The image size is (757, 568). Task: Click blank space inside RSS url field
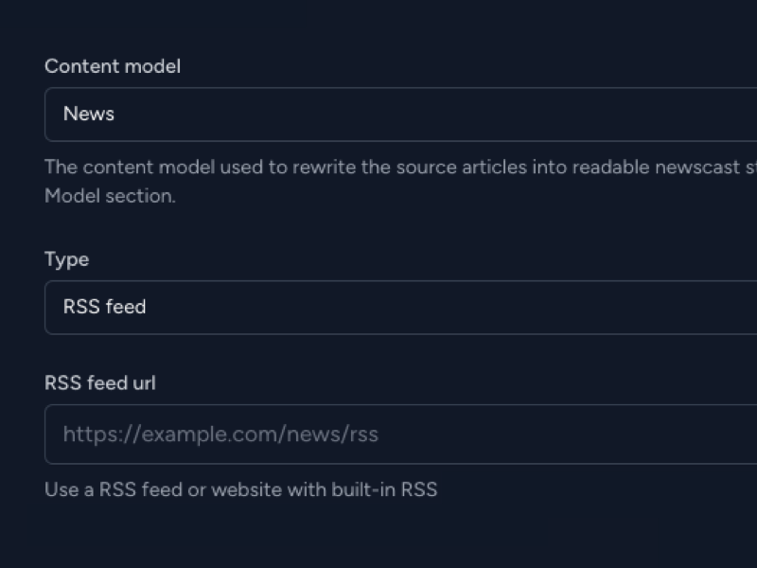point(567,434)
